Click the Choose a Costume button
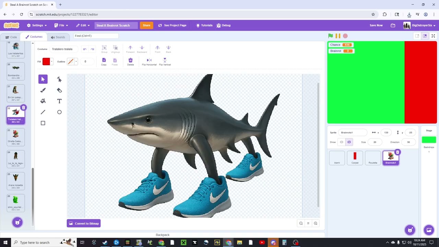 point(17,222)
